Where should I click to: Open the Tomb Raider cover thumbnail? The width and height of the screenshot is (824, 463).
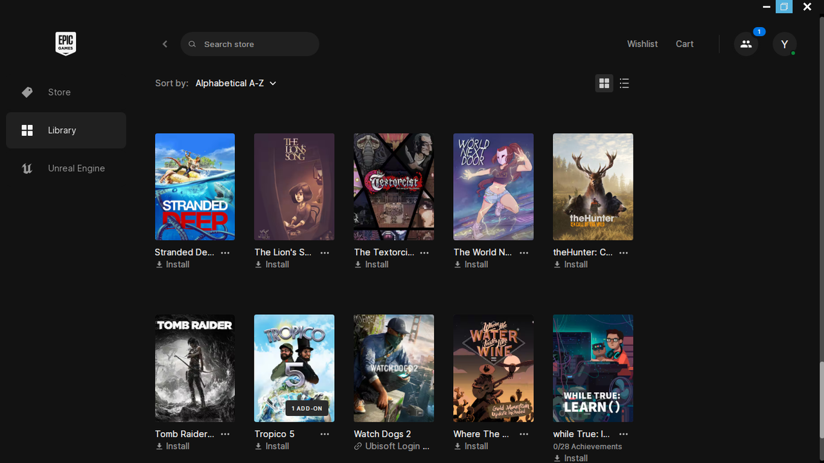coord(195,368)
